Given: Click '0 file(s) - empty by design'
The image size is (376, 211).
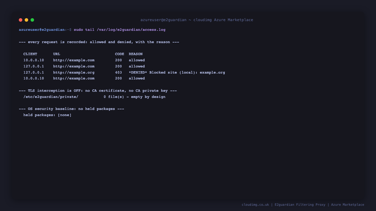Looking at the screenshot, I should pos(135,97).
